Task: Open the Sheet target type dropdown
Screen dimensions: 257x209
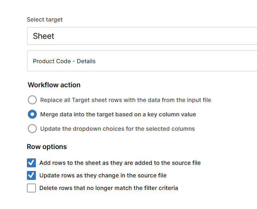Action: pos(142,36)
